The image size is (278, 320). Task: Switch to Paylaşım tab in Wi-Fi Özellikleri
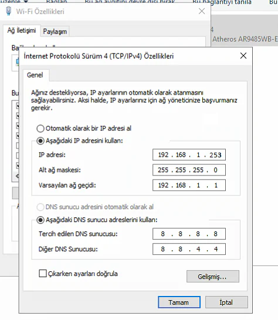point(55,32)
